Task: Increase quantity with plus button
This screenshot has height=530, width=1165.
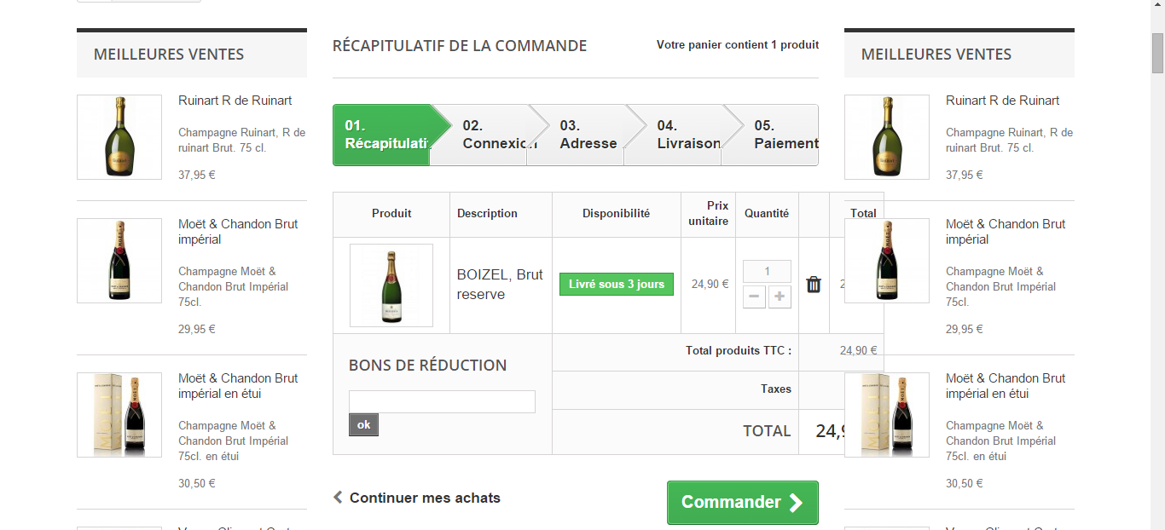Action: tap(780, 297)
